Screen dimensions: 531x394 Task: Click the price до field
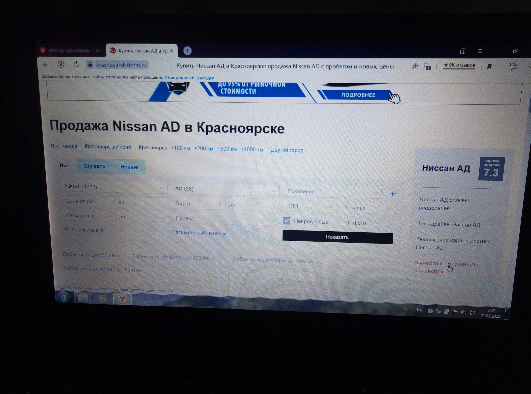tap(141, 203)
